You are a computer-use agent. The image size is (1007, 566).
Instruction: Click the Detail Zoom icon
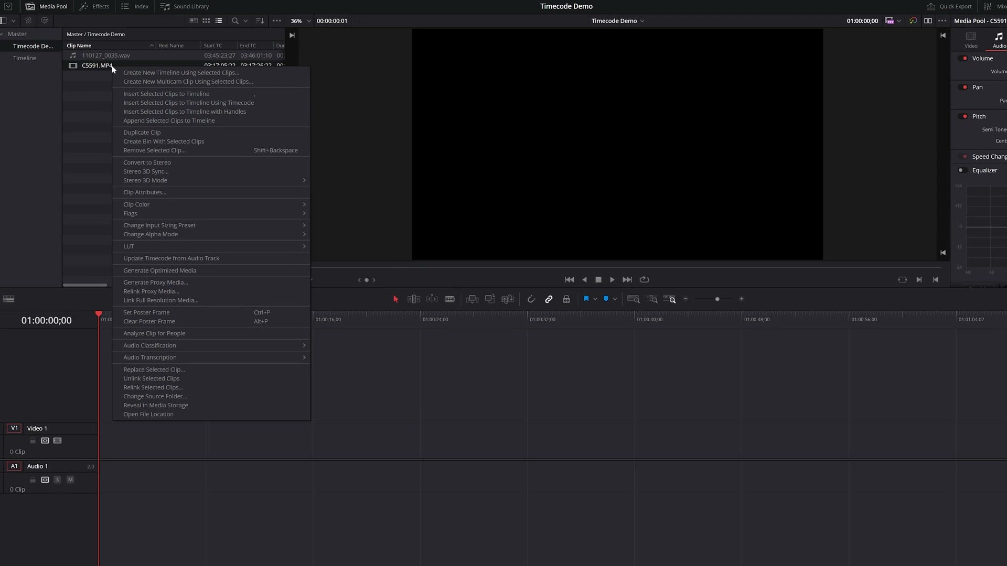[x=653, y=299]
